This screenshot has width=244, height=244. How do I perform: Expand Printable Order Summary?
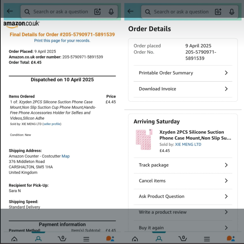183,73
